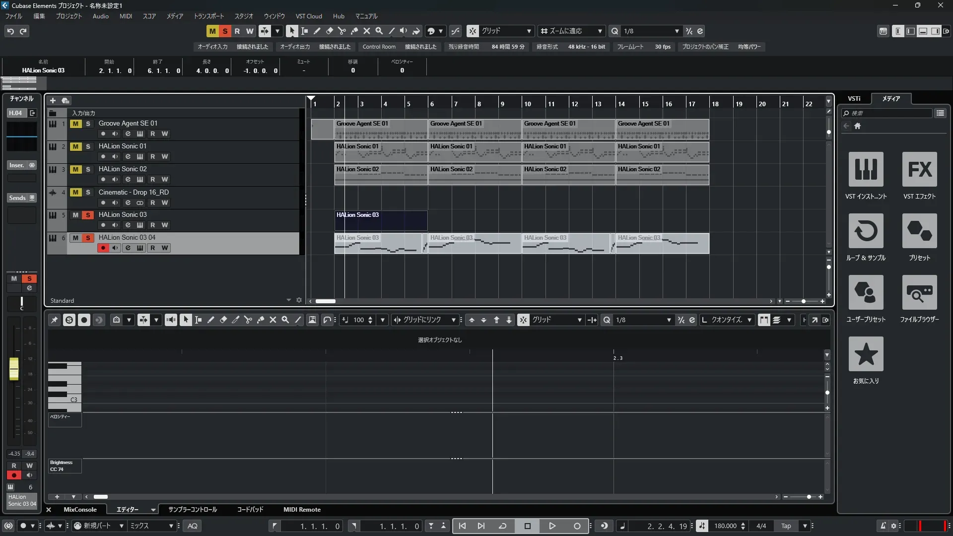This screenshot has height=536, width=953.
Task: Click the tempo value 180.000 field
Action: (x=725, y=526)
